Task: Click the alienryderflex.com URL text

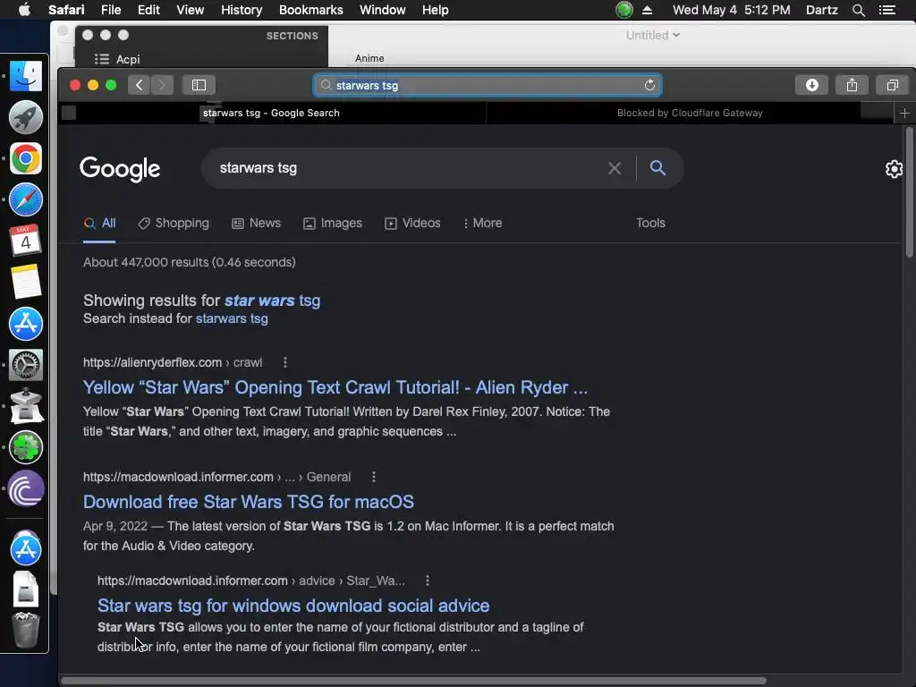Action: (x=152, y=363)
